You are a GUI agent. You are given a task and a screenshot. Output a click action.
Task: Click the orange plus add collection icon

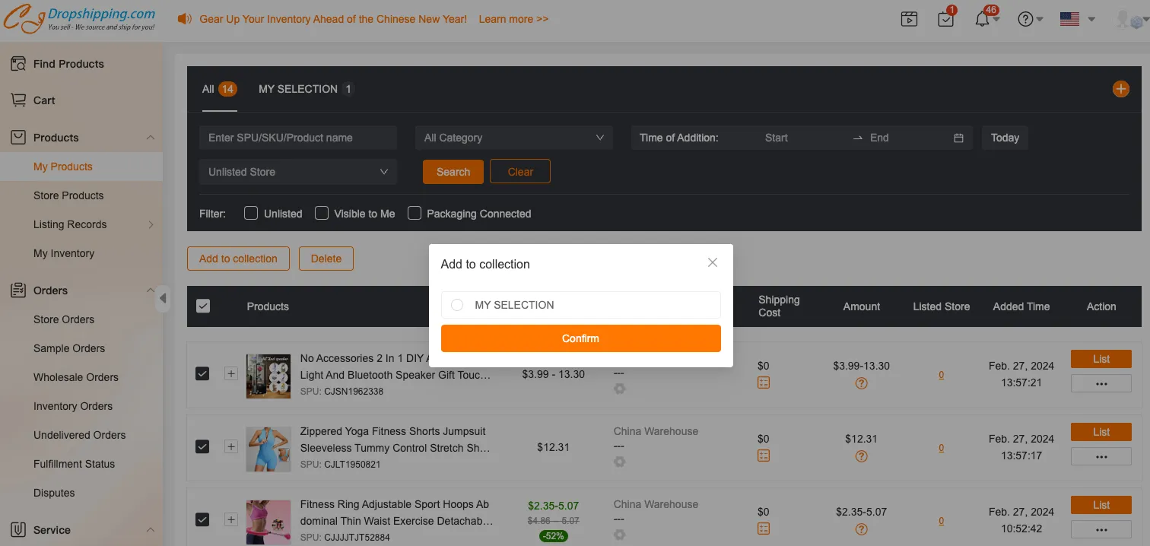pyautogui.click(x=1120, y=89)
